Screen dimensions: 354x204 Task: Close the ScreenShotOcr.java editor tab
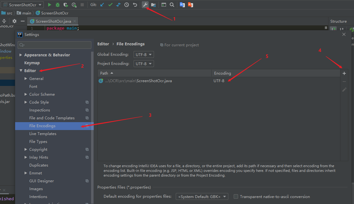pos(75,21)
